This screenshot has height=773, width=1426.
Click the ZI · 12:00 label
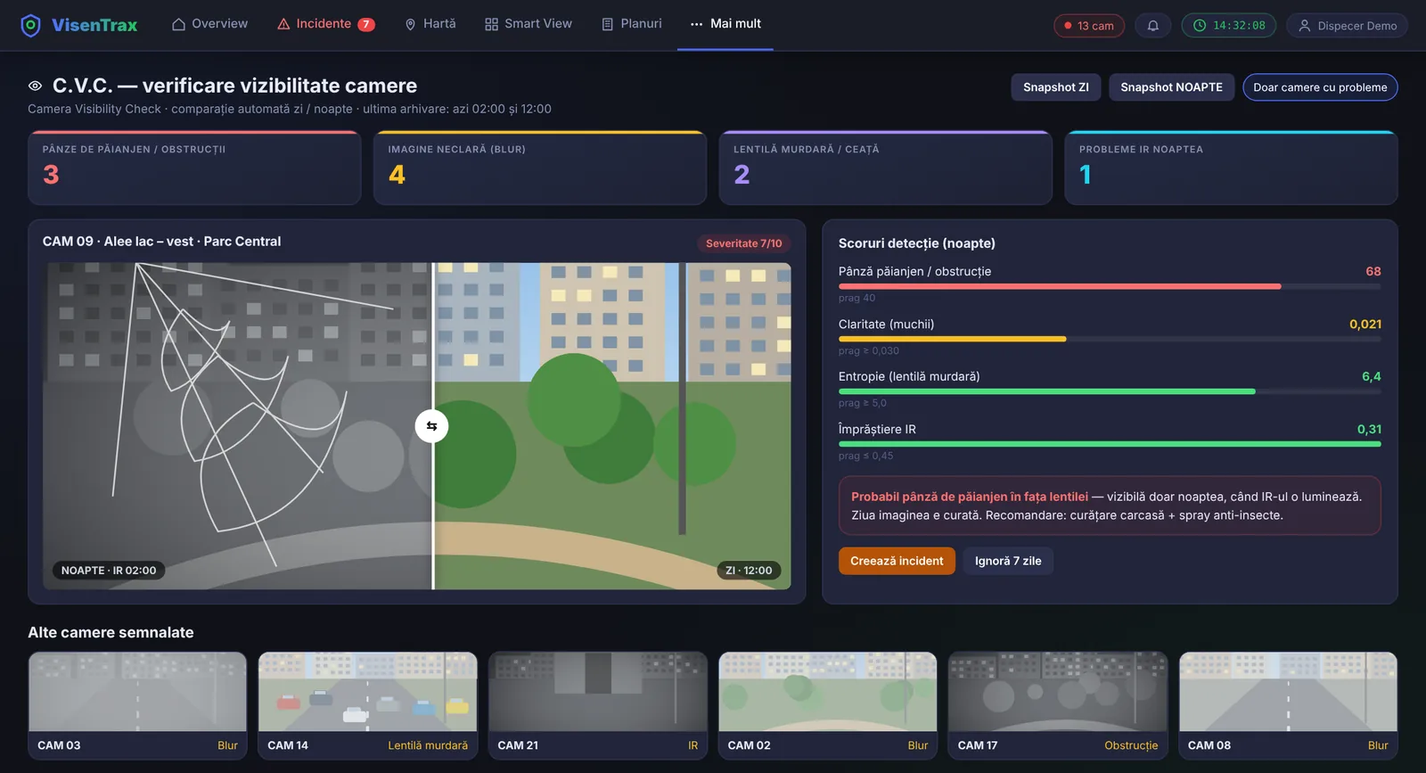pyautogui.click(x=749, y=571)
